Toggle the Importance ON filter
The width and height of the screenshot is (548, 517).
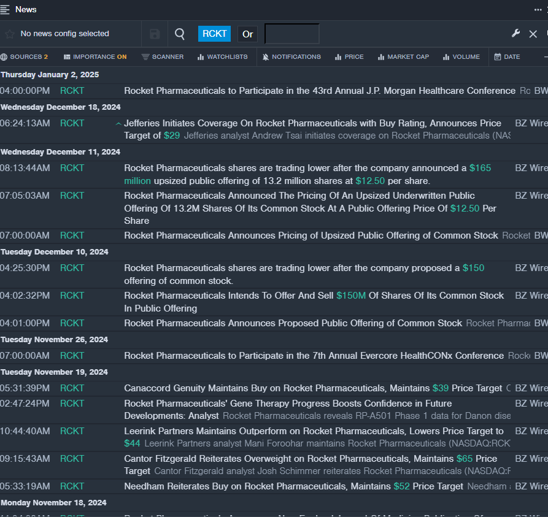(95, 57)
